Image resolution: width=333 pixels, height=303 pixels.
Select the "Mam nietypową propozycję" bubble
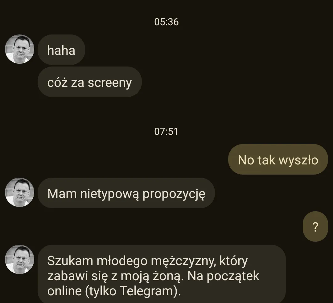pos(126,193)
